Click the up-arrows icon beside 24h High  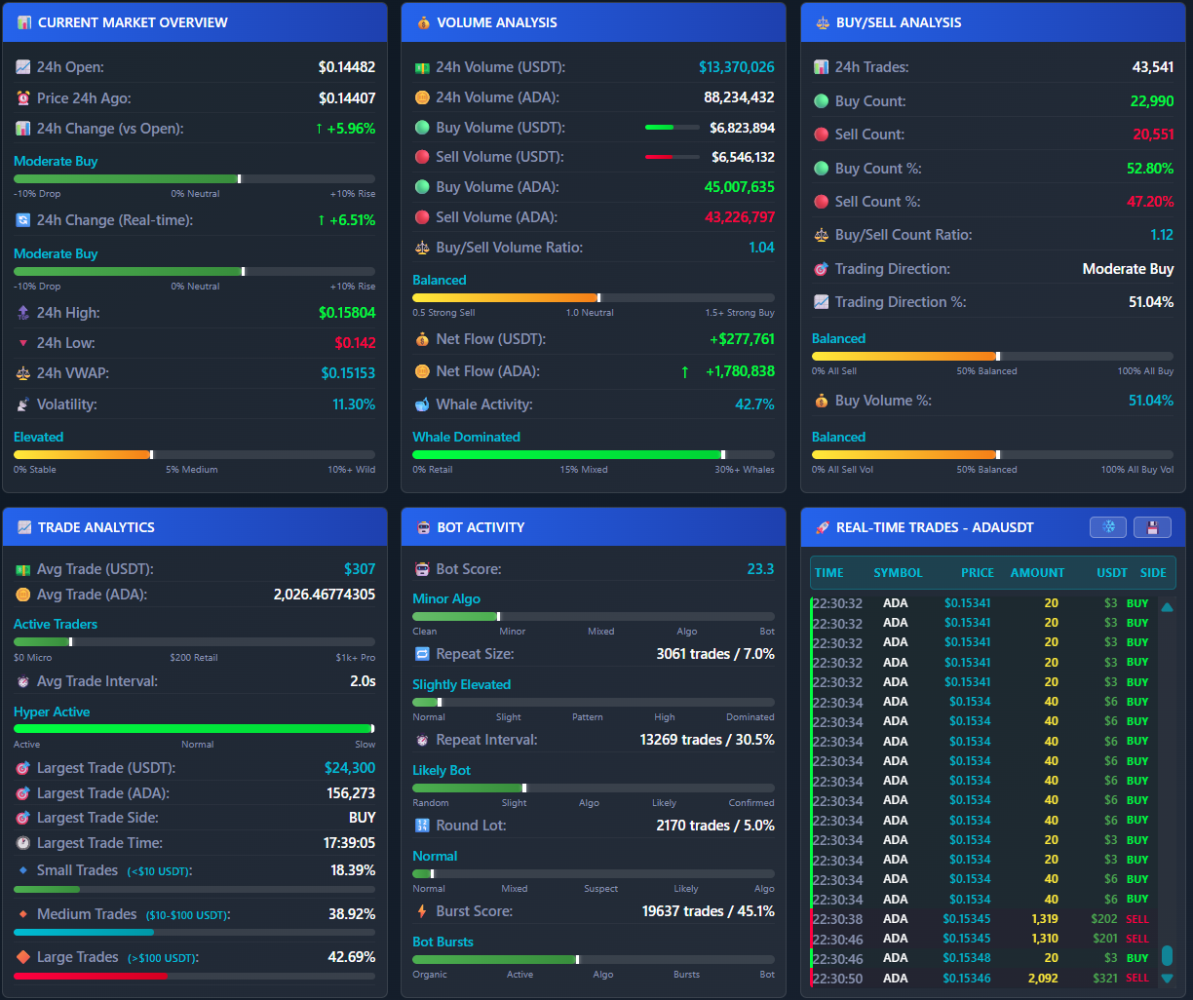pos(23,313)
